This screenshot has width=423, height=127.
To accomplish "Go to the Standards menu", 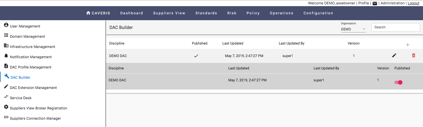I will (x=206, y=13).
